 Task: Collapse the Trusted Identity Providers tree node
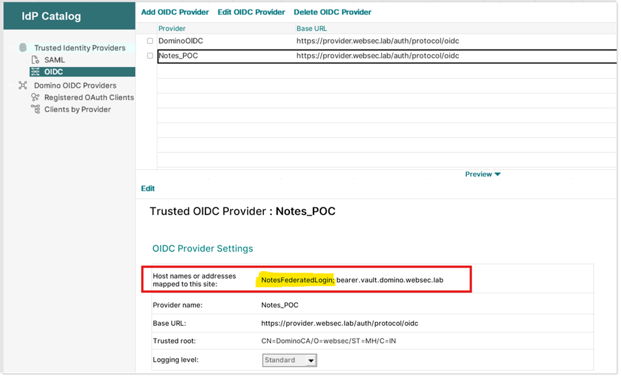coord(11,48)
